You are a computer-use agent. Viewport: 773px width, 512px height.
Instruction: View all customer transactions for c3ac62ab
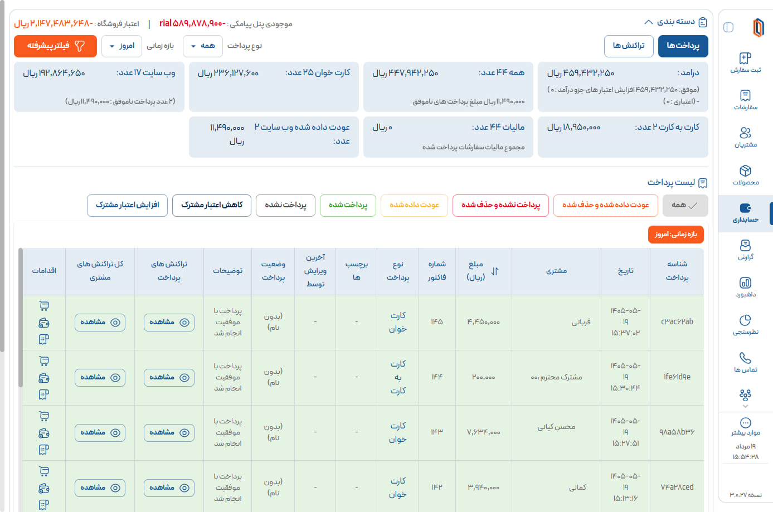tap(100, 323)
